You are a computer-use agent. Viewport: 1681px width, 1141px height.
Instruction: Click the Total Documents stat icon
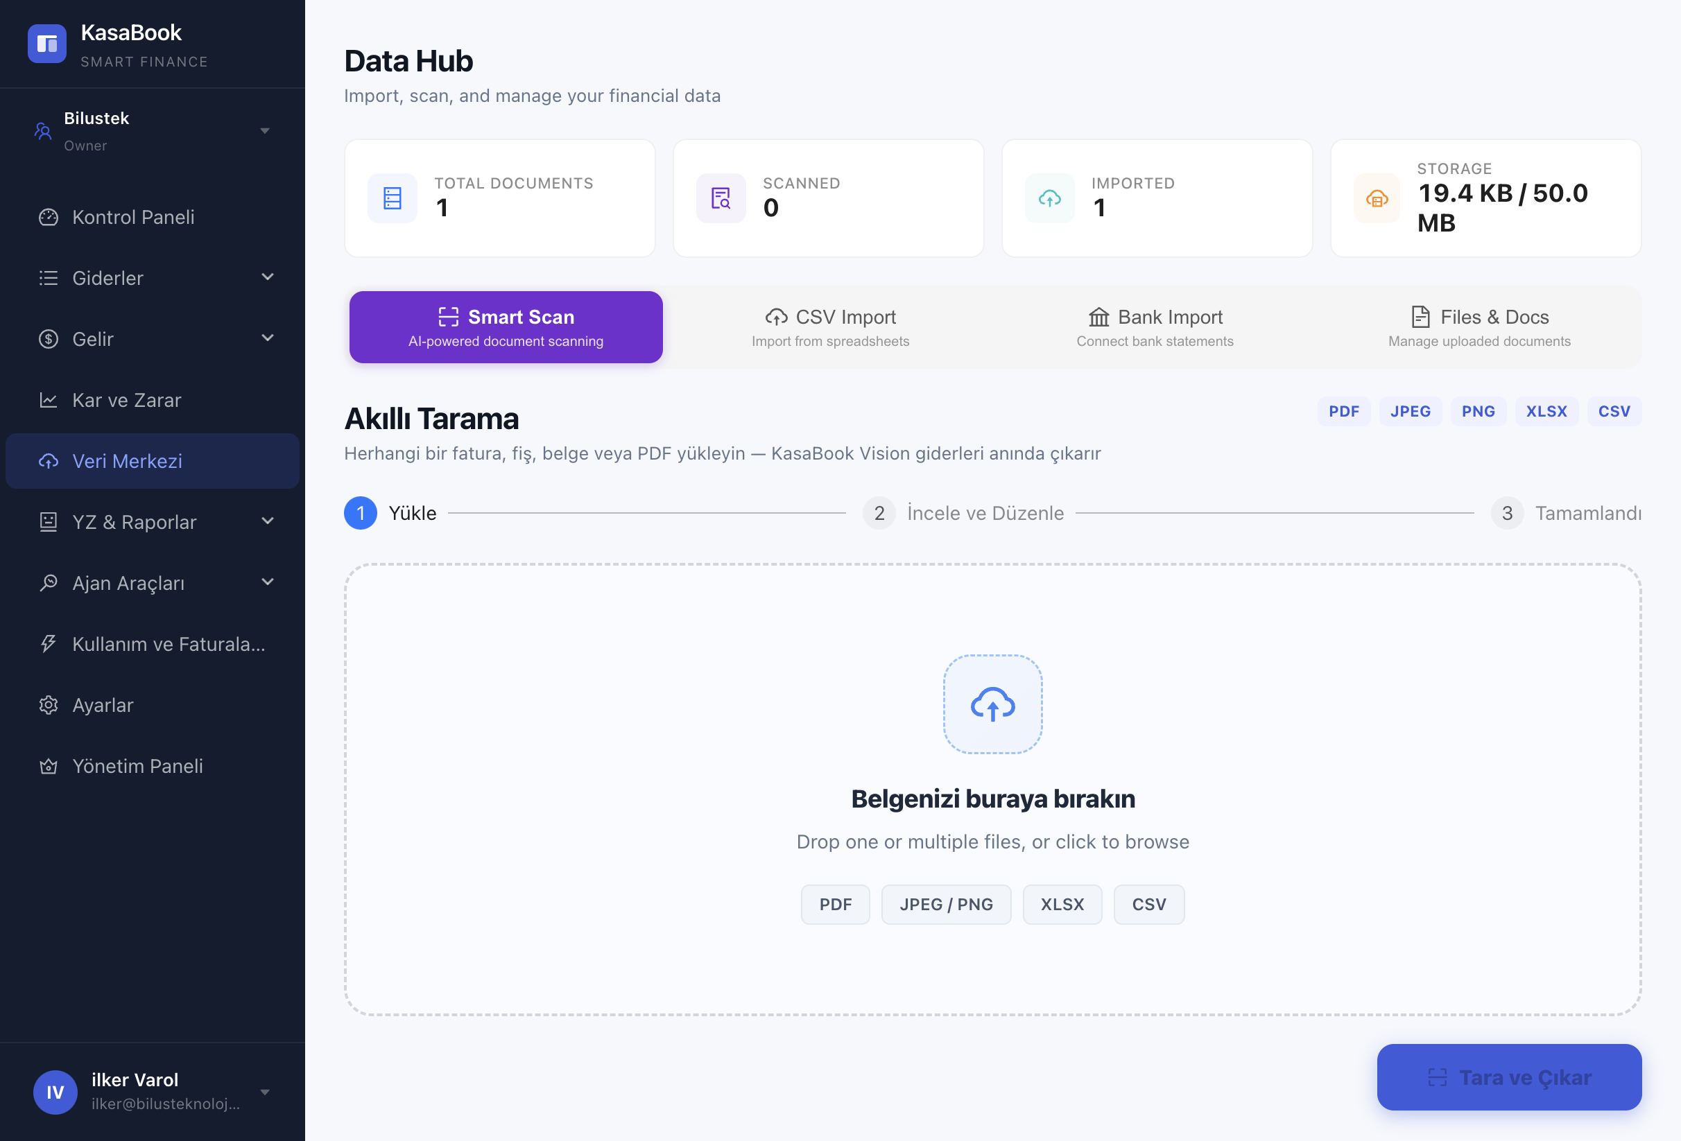(x=392, y=198)
